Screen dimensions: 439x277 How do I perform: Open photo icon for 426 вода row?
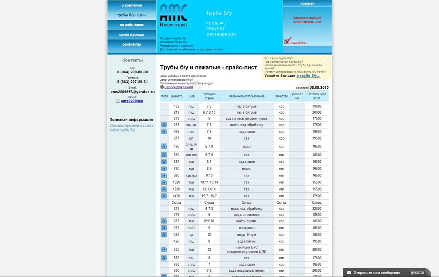(x=164, y=146)
